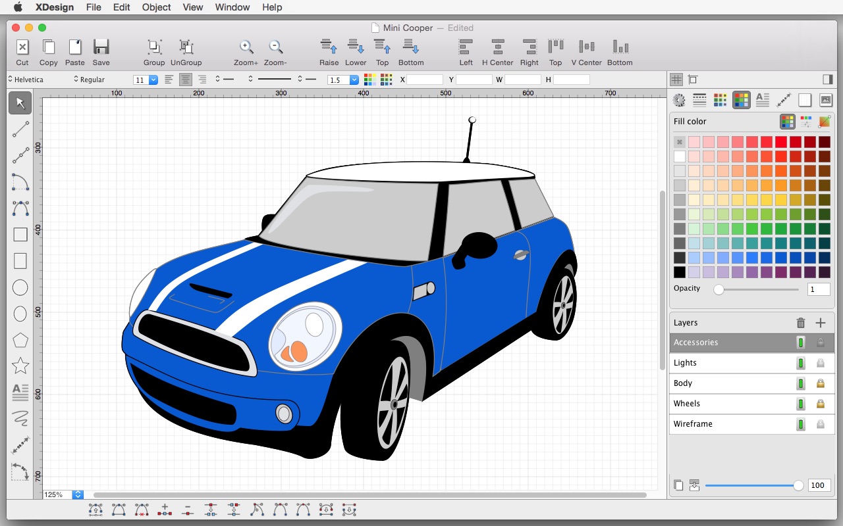Select the Pentagon polygon tool

[x=20, y=340]
